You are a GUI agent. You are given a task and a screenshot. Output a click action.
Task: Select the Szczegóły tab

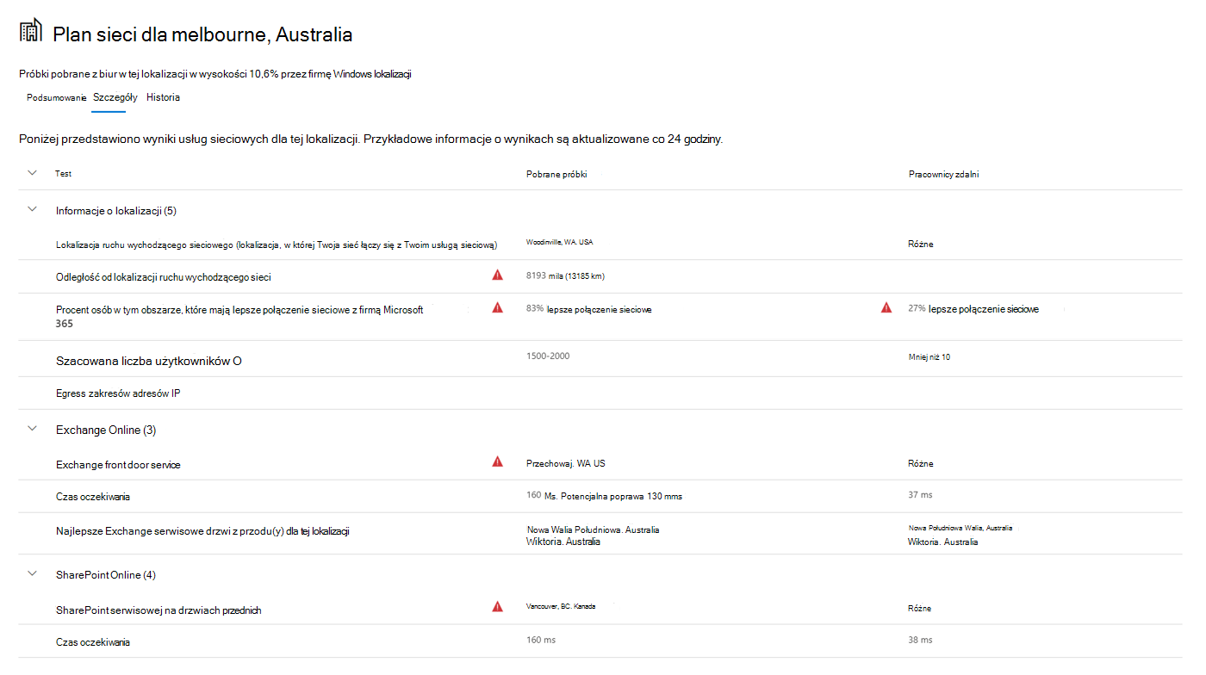[x=115, y=97]
